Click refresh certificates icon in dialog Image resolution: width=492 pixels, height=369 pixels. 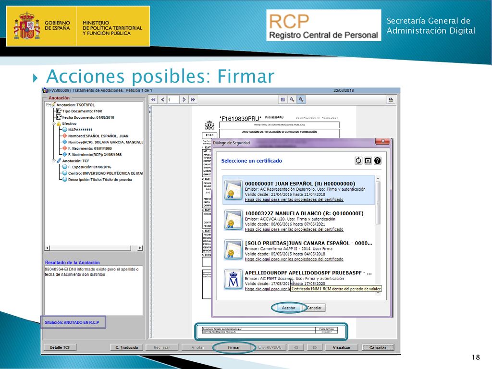coord(358,160)
